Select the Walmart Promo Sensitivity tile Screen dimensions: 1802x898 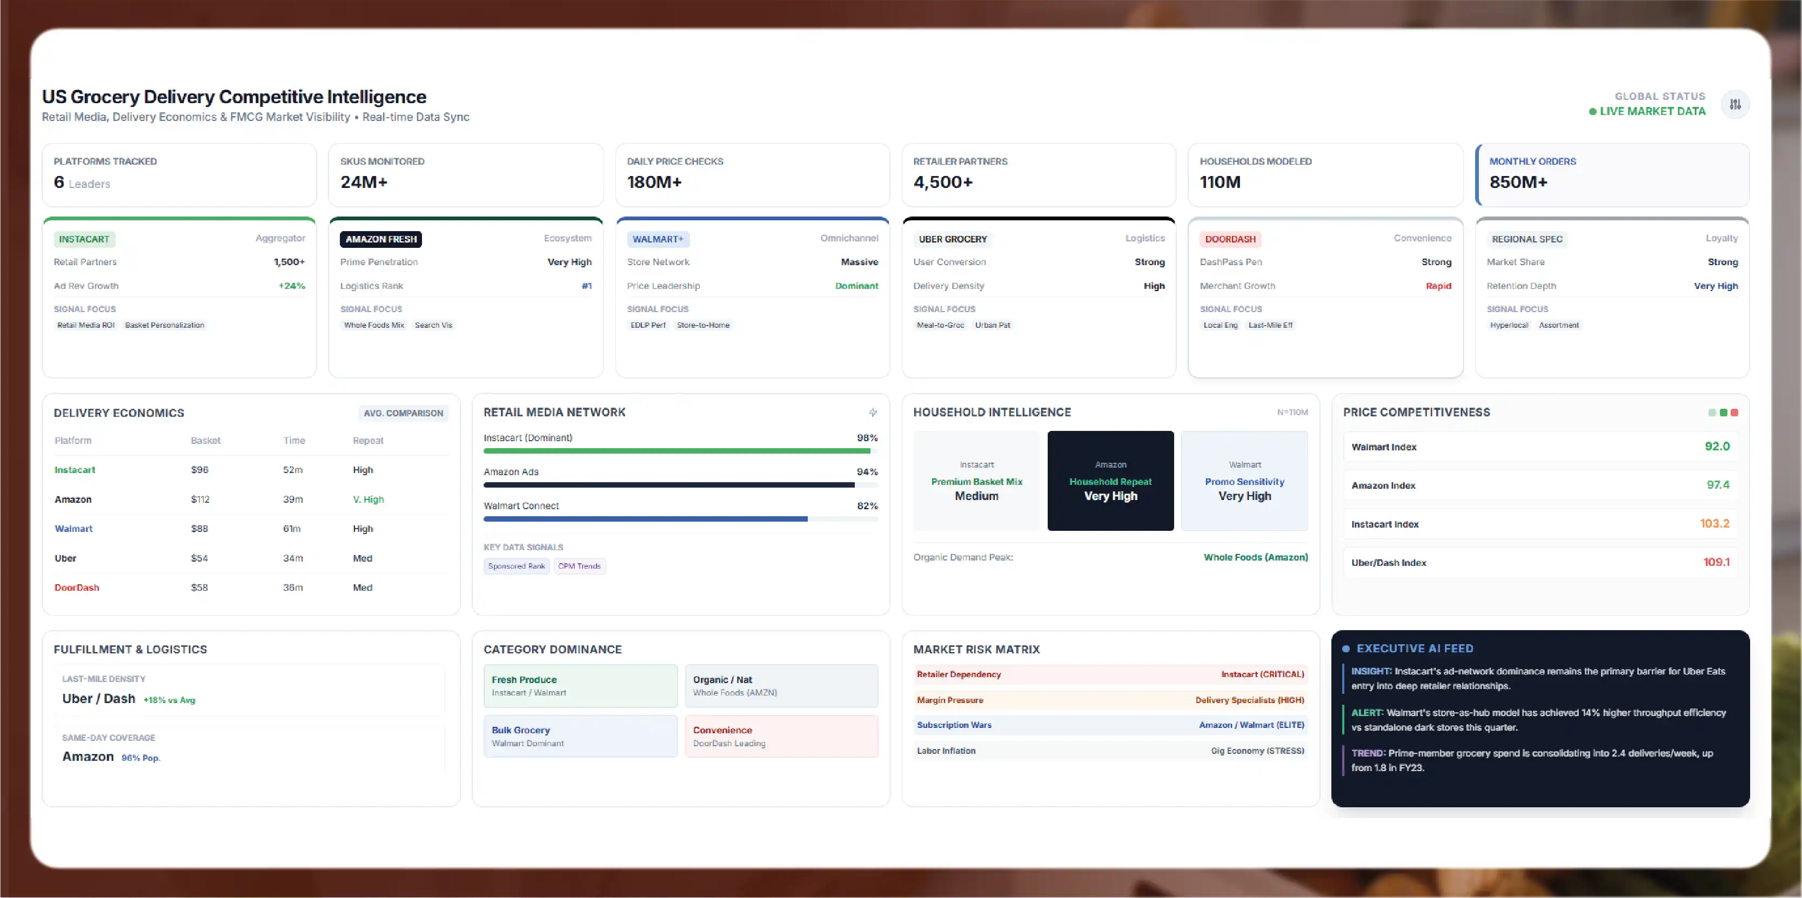(1244, 481)
